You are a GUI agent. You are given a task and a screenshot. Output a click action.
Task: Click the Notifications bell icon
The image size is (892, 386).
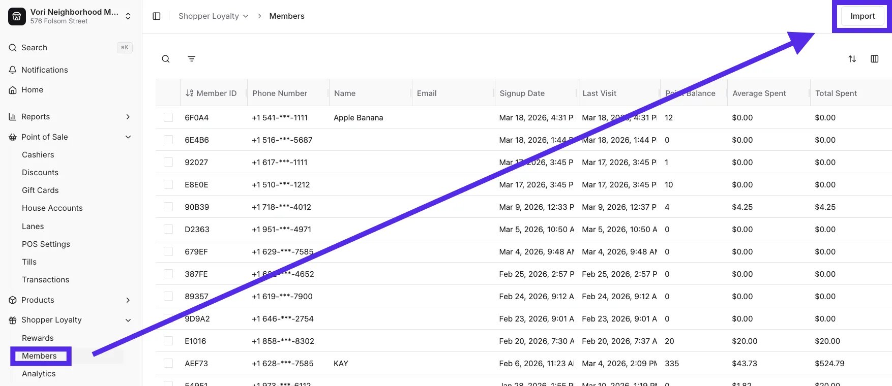(x=13, y=70)
